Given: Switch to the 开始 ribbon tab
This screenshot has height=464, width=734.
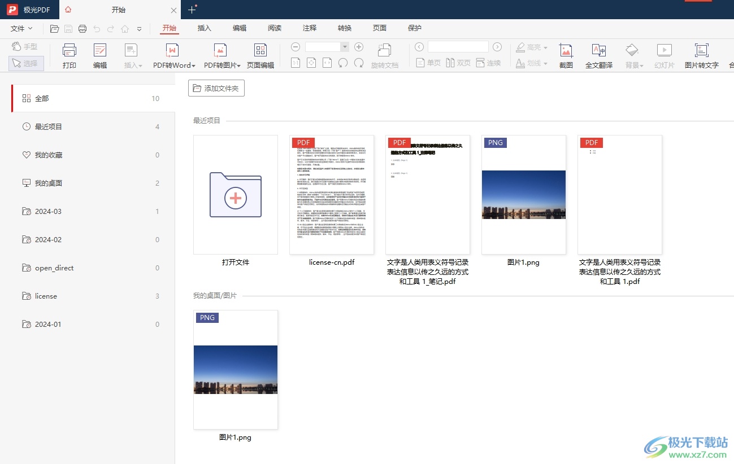Looking at the screenshot, I should (x=170, y=28).
